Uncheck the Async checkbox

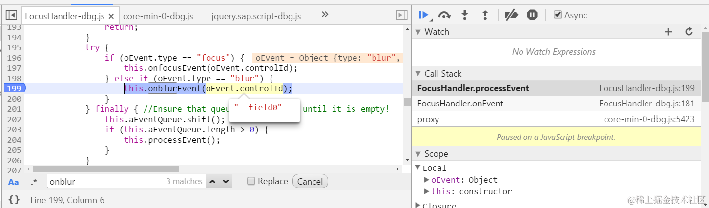tap(558, 15)
